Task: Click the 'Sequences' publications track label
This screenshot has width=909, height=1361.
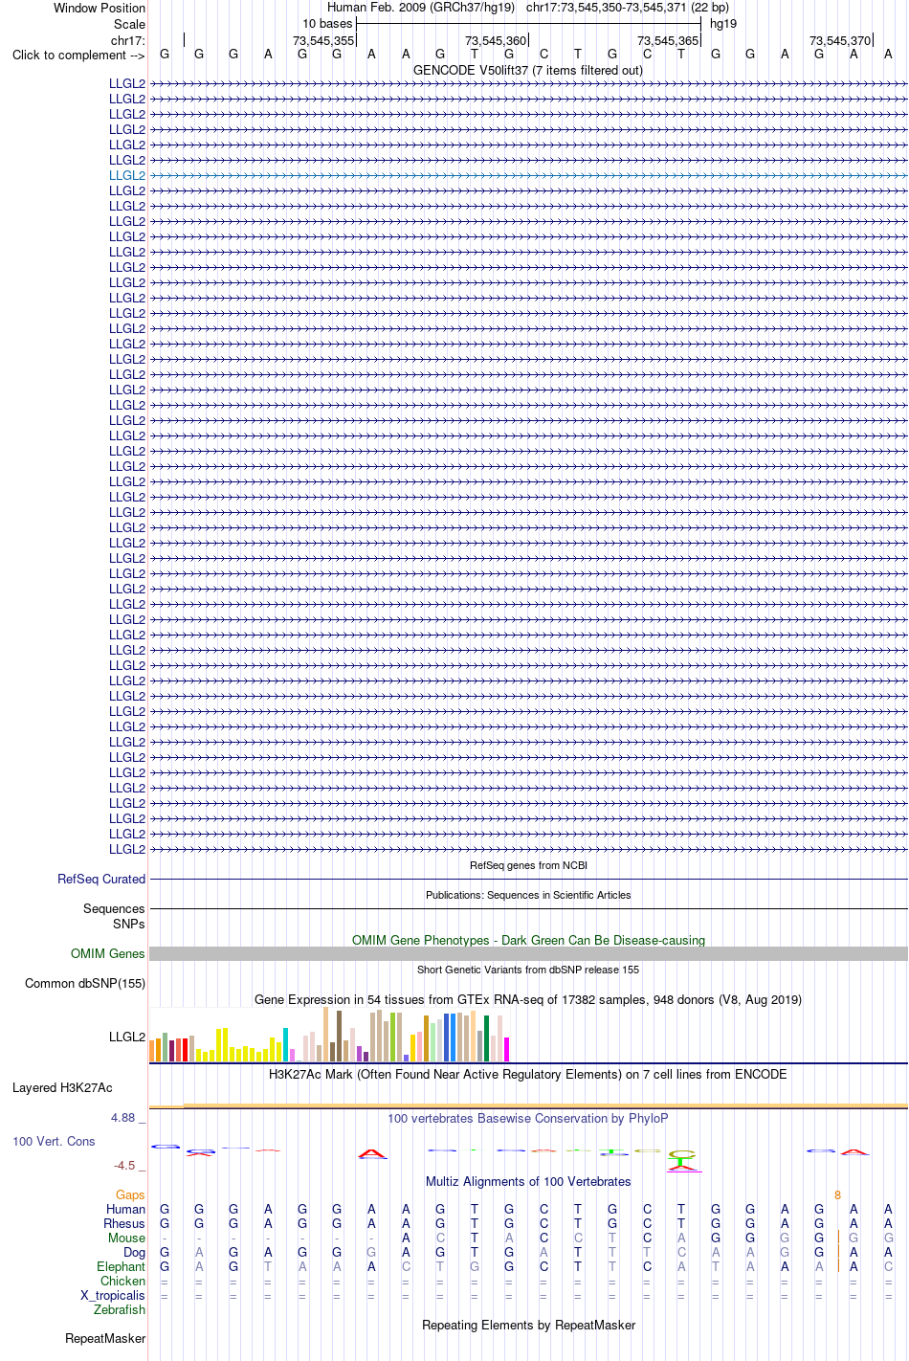Action: (x=114, y=908)
